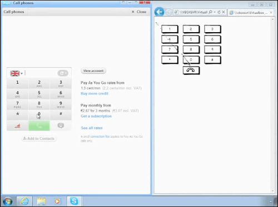Open connection fee link
The image size is (278, 207).
100,137
